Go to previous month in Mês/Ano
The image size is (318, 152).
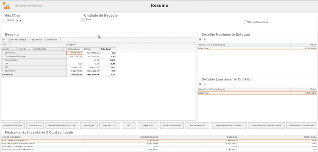point(3,21)
